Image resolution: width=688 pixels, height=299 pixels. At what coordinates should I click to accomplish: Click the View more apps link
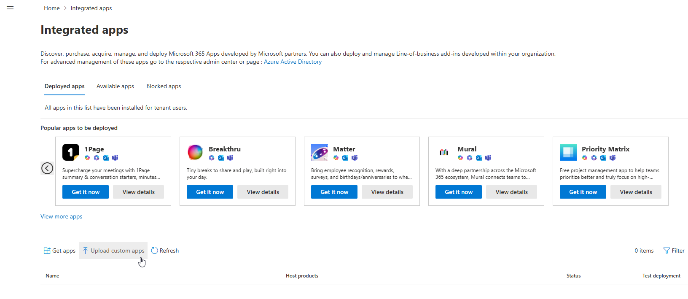[x=62, y=216]
